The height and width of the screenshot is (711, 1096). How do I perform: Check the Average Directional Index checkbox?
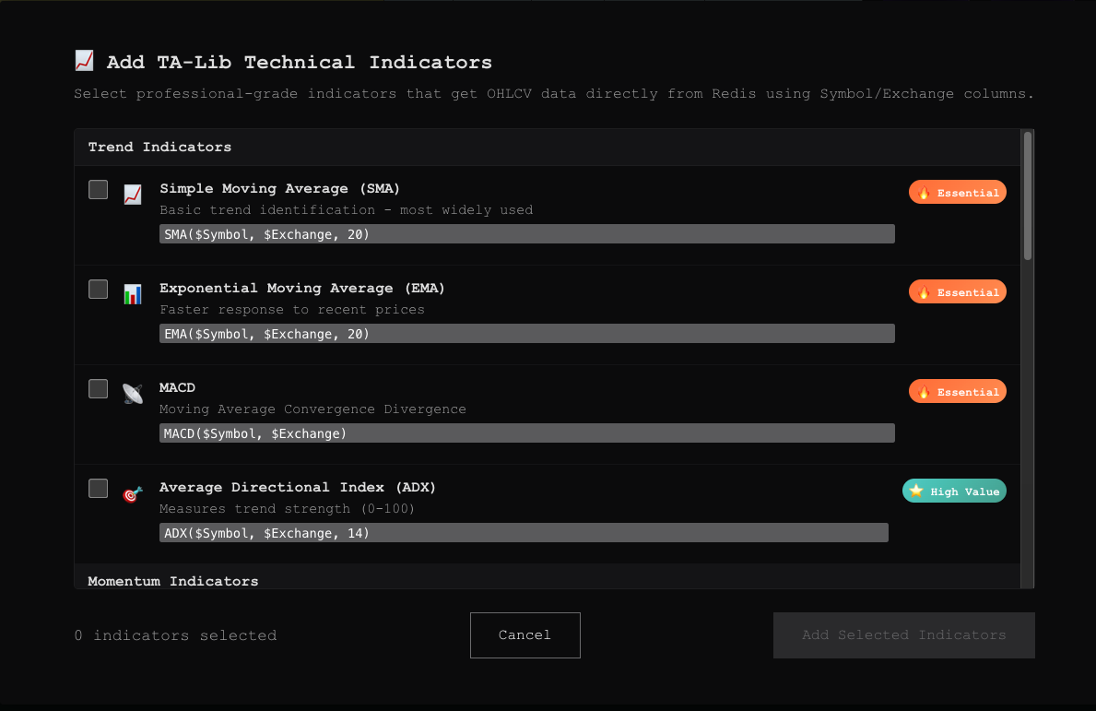98,488
